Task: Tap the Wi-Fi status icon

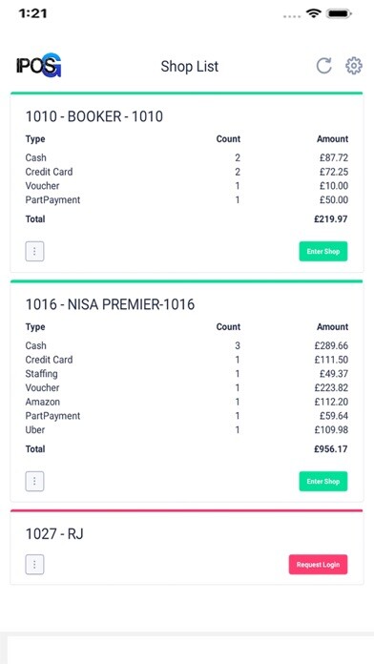Action: point(314,13)
